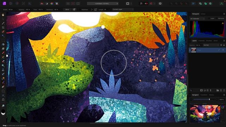Open the Normal blend mode dropdown

click(x=211, y=45)
